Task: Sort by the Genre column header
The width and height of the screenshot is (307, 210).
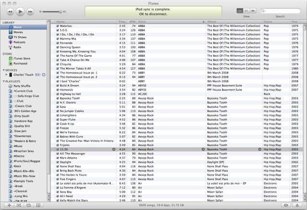Action: tap(276, 22)
